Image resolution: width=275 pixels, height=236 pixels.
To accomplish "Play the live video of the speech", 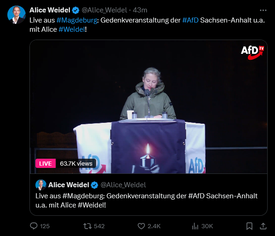I will (149, 107).
